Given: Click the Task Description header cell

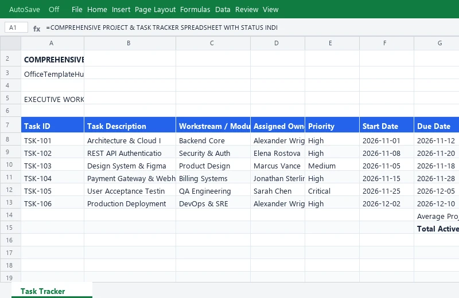Looking at the screenshot, I should (x=130, y=125).
